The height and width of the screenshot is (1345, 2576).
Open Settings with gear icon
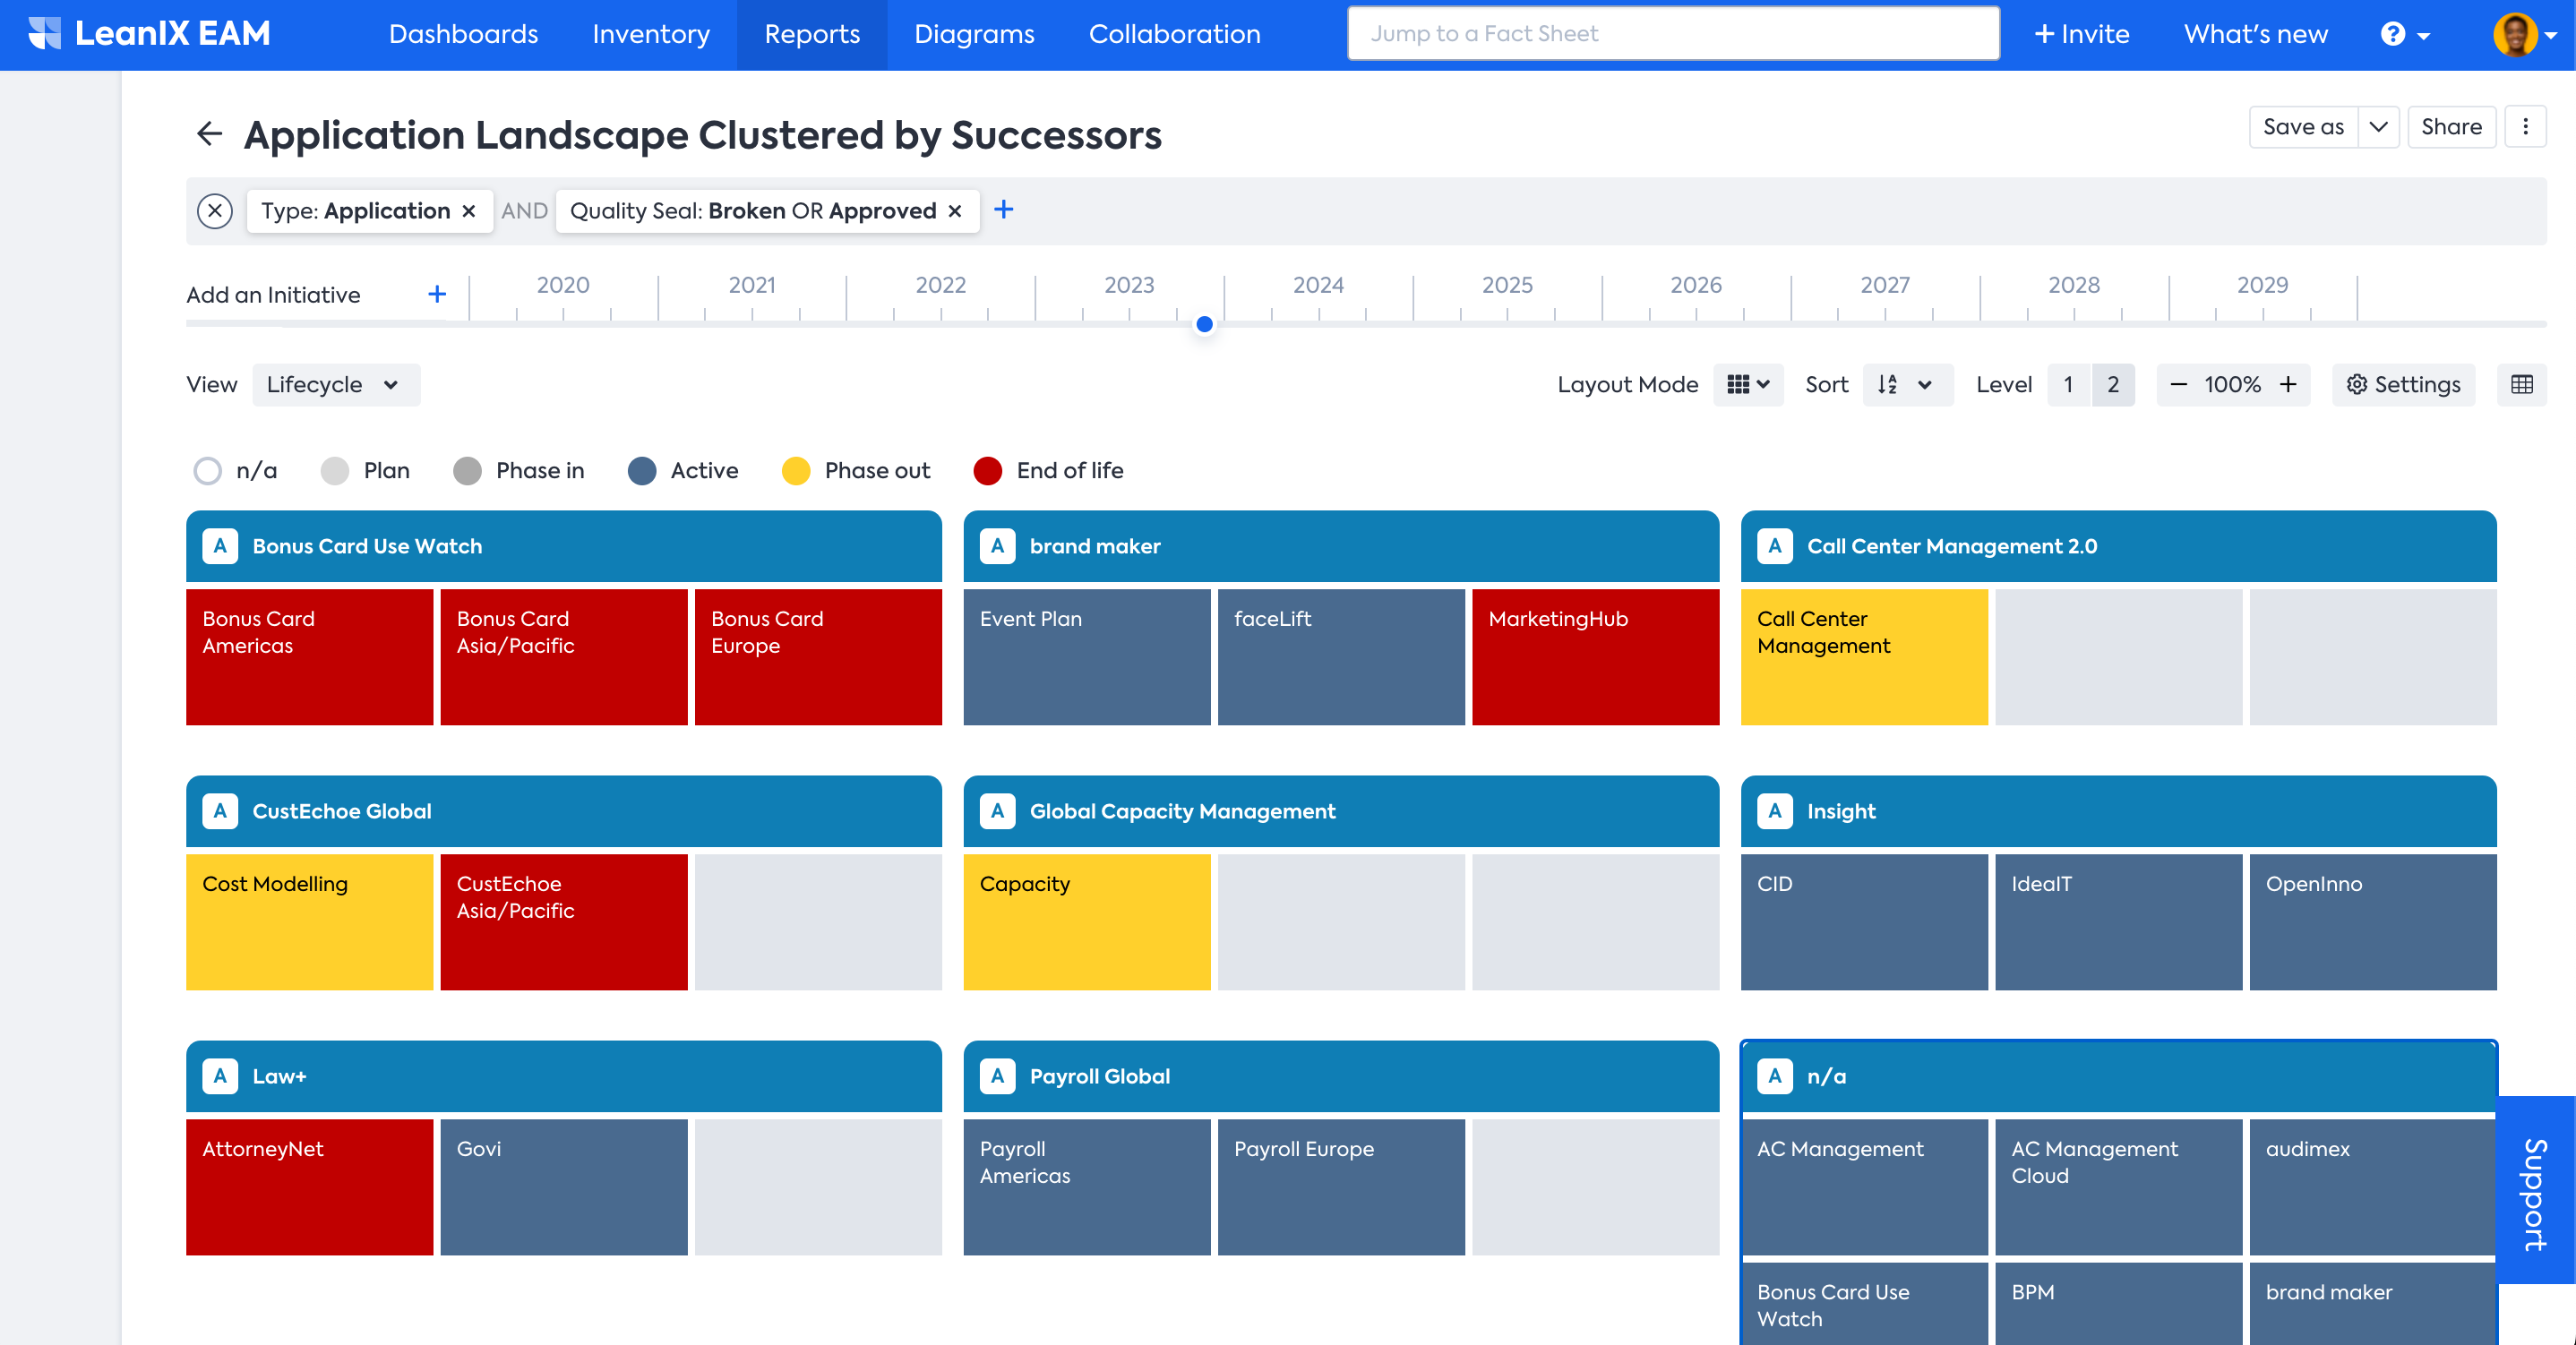tap(2403, 384)
